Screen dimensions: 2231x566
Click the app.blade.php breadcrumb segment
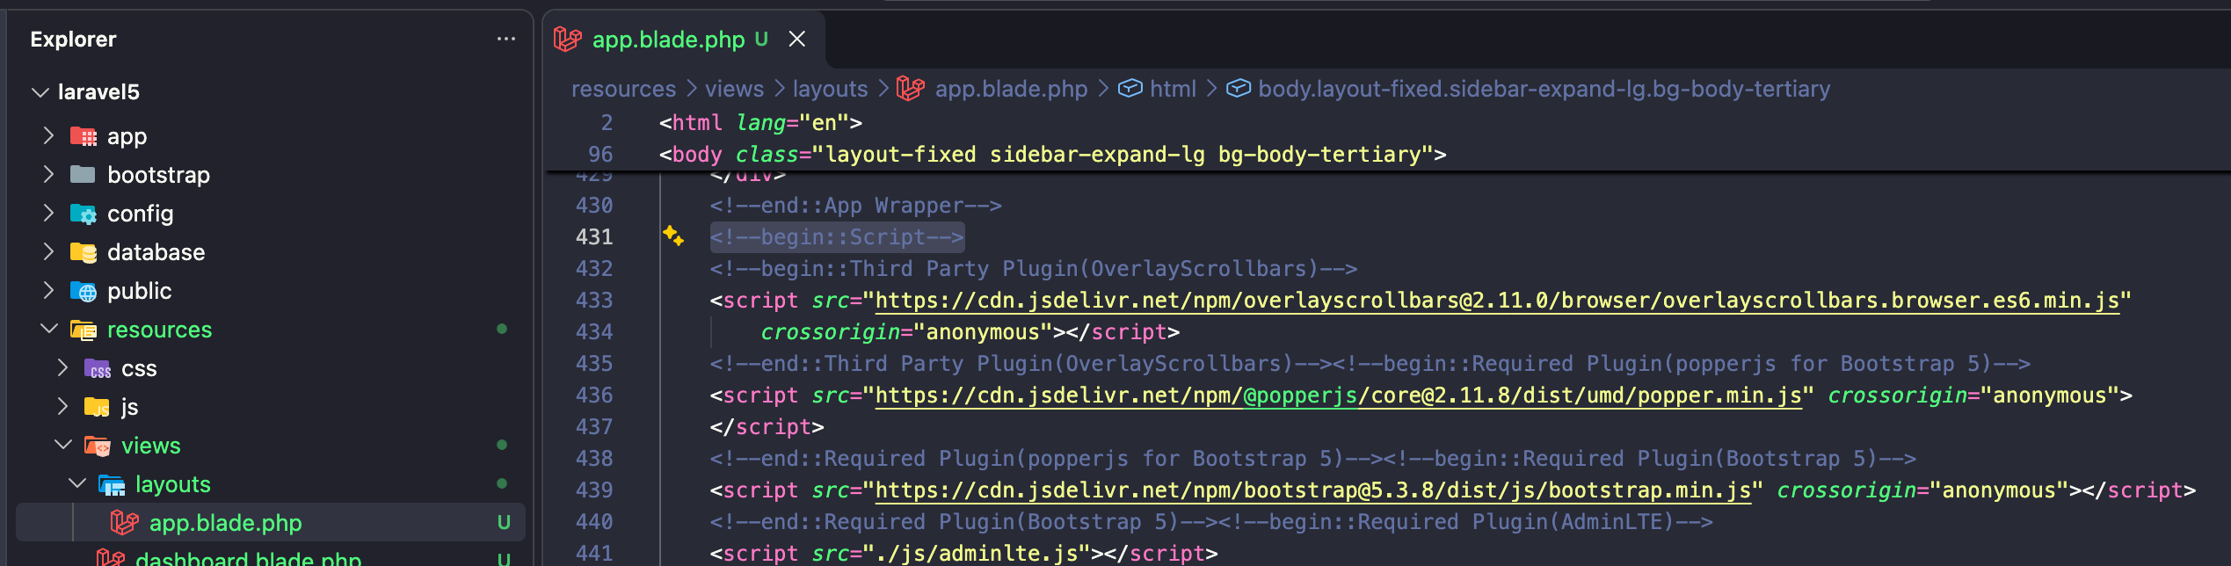[1011, 89]
